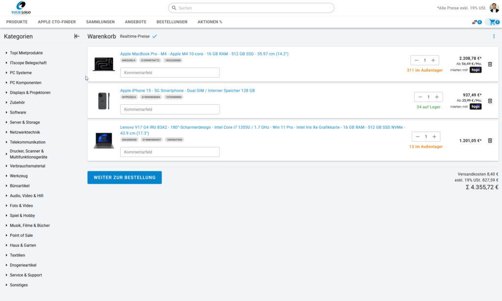Collapse the Kategorien sidebar
Screen dimensions: 502x301
pos(77,36)
